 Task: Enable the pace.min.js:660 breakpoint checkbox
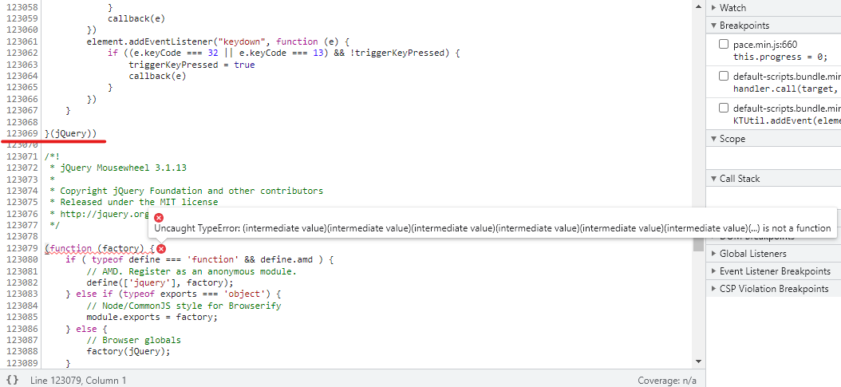pyautogui.click(x=724, y=45)
